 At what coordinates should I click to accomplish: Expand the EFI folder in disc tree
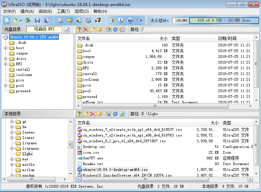pos(5,64)
